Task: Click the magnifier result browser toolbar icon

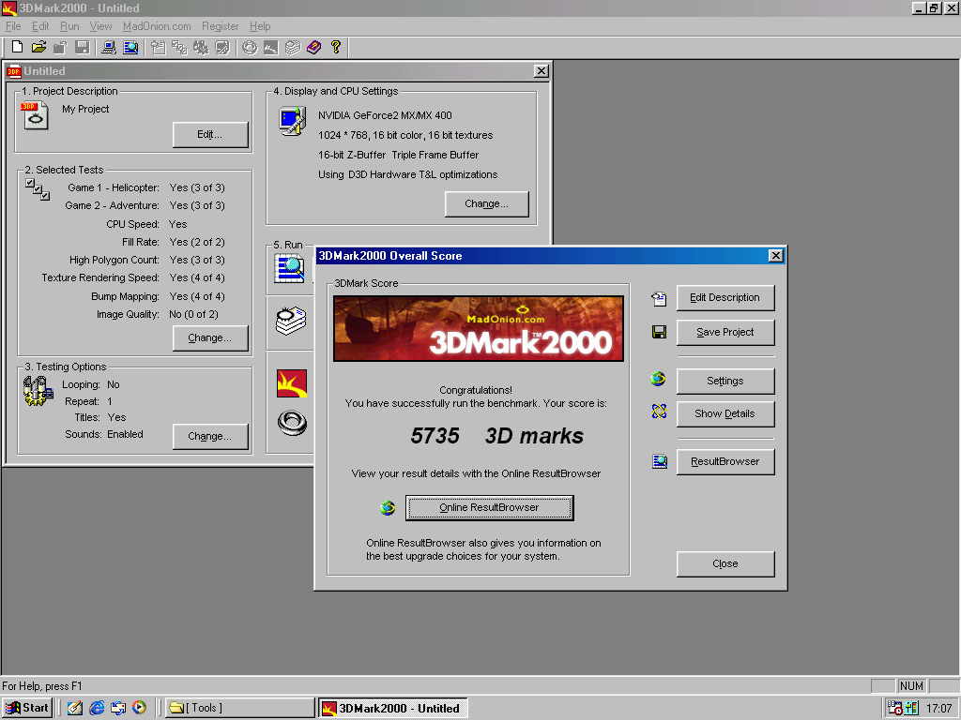Action: (130, 47)
